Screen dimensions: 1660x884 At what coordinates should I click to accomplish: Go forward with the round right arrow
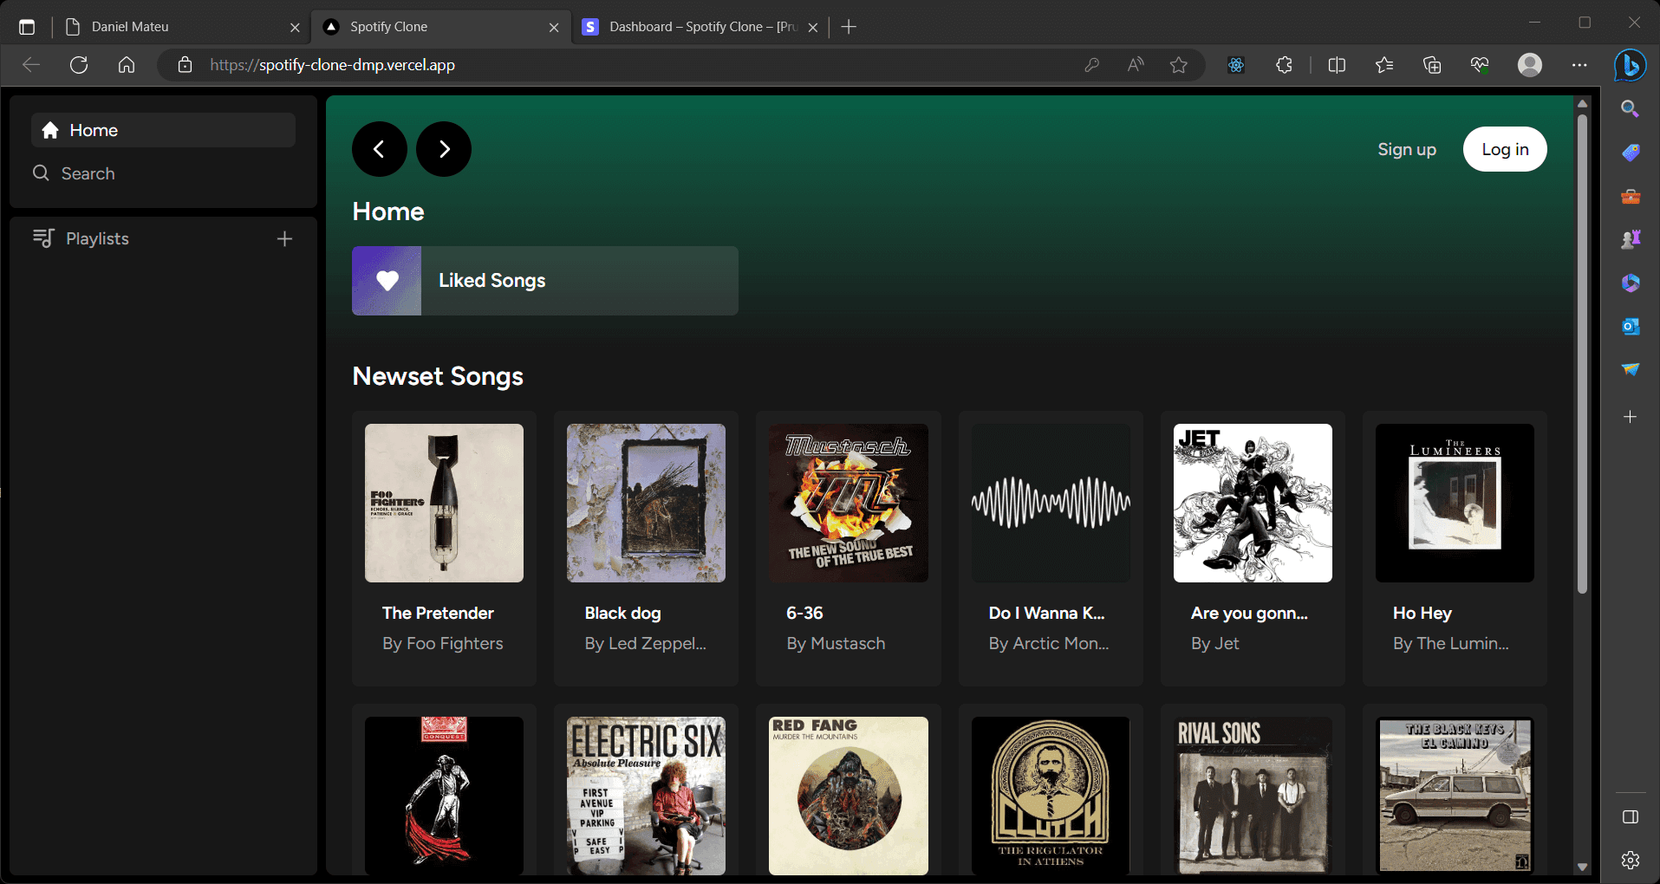point(444,149)
